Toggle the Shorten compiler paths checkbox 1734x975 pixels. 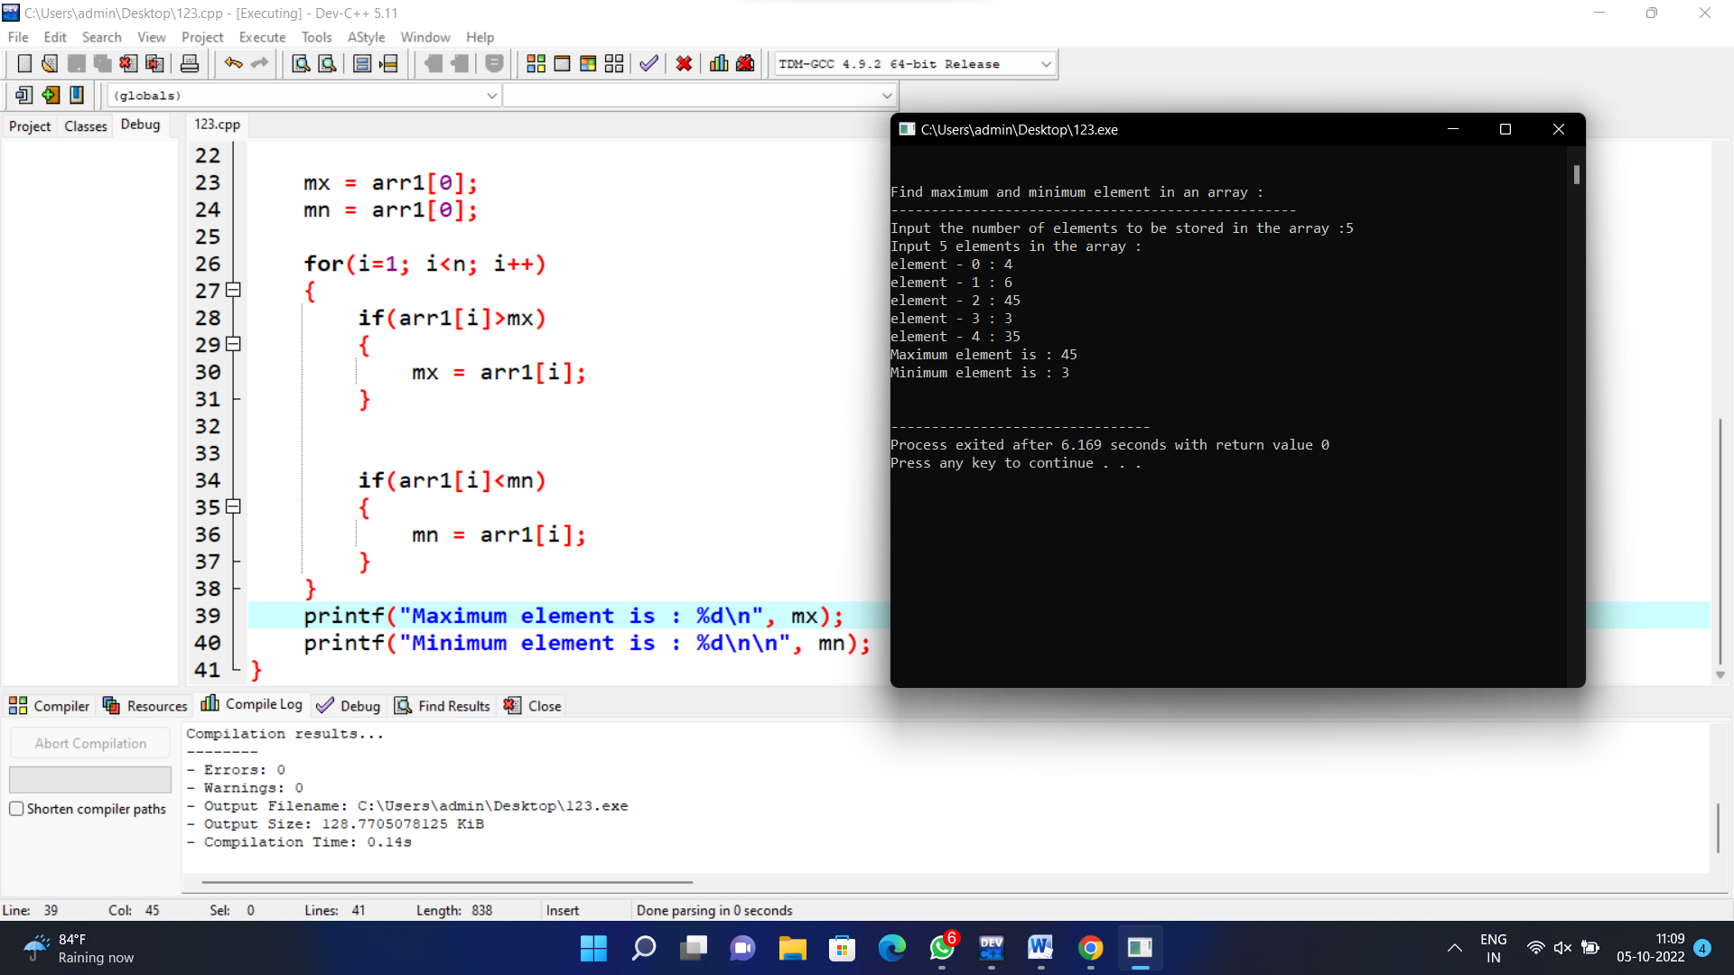(x=16, y=809)
